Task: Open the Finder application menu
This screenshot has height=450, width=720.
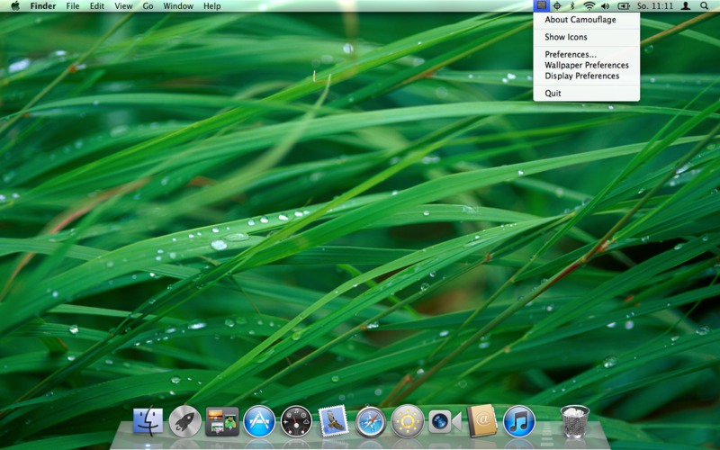Action: [x=42, y=6]
